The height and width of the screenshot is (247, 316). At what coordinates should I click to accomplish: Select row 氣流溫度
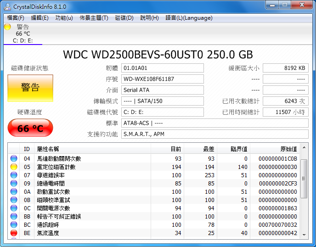point(154,233)
